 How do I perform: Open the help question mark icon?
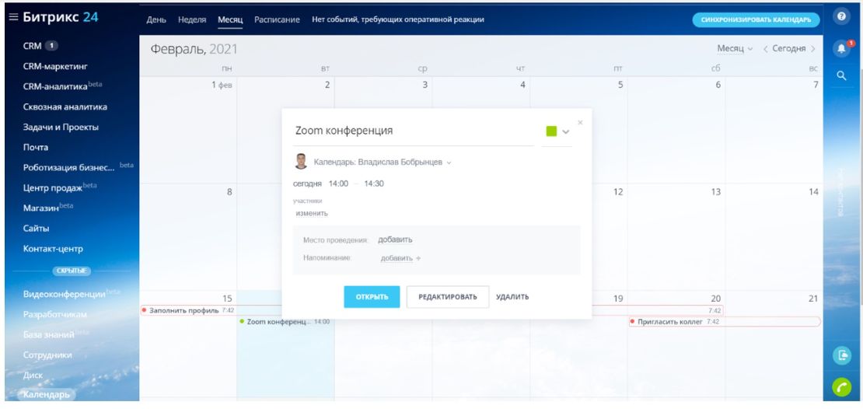pos(841,16)
